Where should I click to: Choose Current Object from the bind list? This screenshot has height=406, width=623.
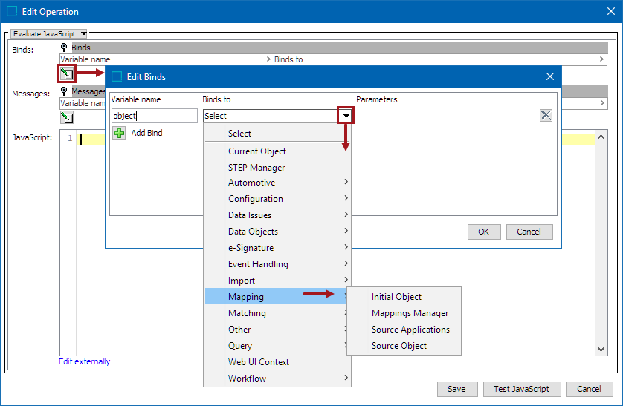click(x=257, y=151)
